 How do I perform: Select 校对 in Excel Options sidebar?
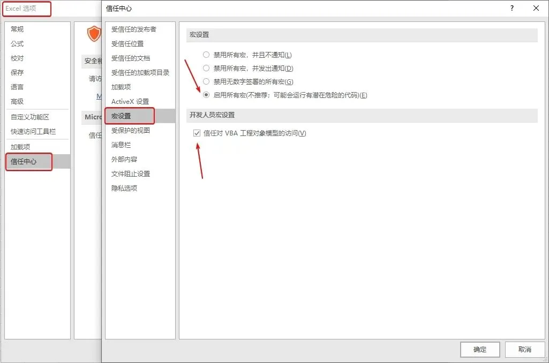click(x=37, y=58)
